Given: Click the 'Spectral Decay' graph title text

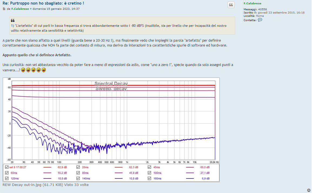Looking at the screenshot, I should click(111, 84).
